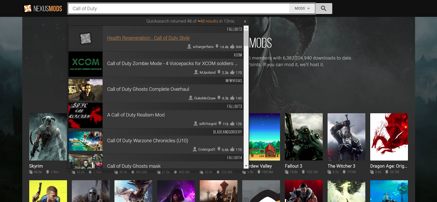Open the Fallout 3 game cover tile

point(304,137)
